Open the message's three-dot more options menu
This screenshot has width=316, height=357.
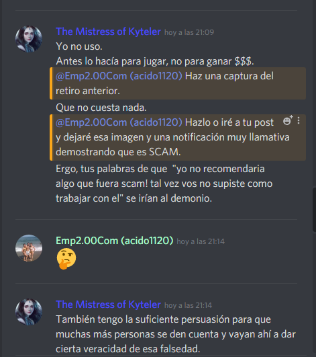point(299,120)
